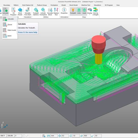Expand the NC Program dropdown arrow
The height and width of the screenshot is (138, 138).
coord(16,15)
